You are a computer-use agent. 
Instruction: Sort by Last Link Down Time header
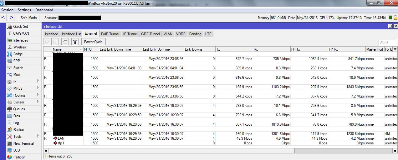[x=120, y=49]
